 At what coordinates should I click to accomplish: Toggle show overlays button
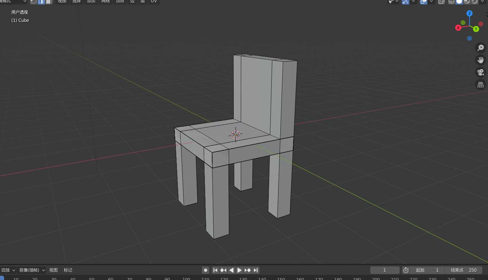click(x=423, y=2)
